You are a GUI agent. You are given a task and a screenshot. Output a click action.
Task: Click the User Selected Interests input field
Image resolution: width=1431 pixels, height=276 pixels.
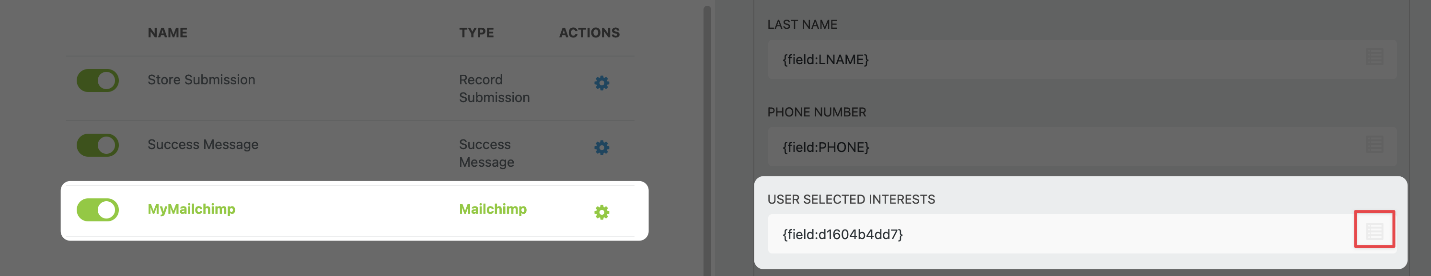click(1055, 234)
